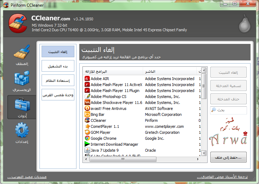The image size is (259, 184).
Task: Click the Delete Entry button (حذف المدخلة)
Action: (228, 99)
